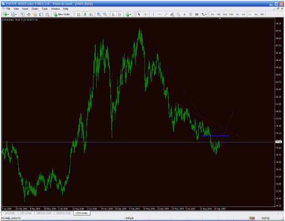Select the equidistant channel tool

tap(172, 14)
